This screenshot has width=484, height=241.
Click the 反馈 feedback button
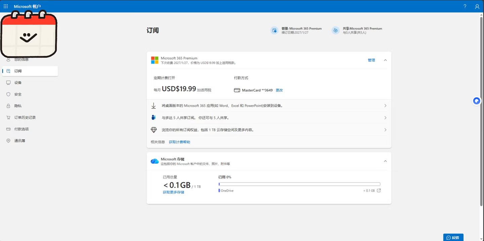[453, 237]
